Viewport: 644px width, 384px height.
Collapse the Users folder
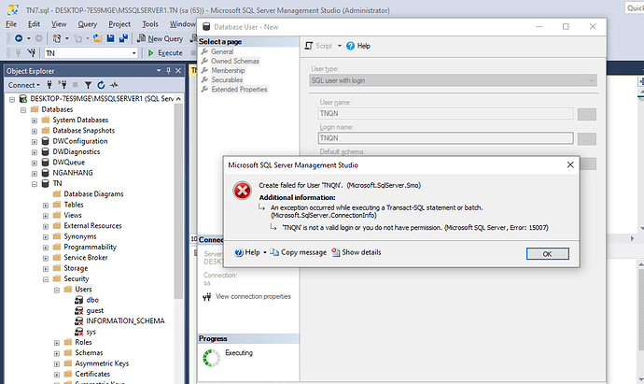(56, 290)
